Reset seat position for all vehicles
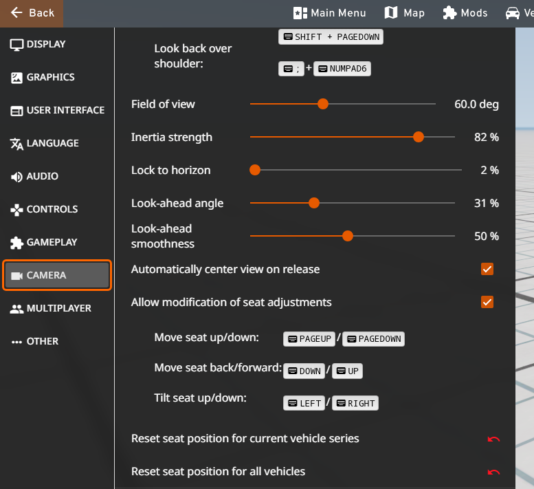534x489 pixels. click(x=493, y=472)
